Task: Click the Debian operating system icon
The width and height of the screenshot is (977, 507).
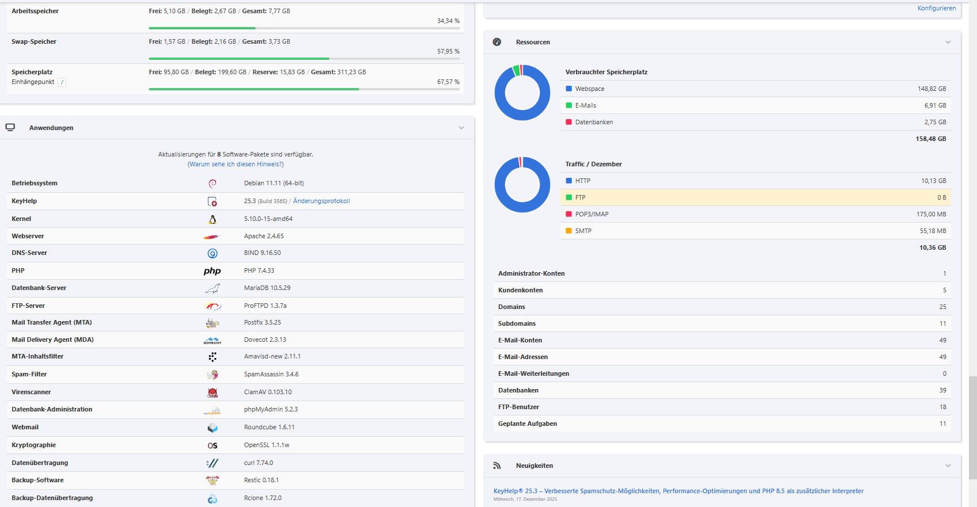Action: (212, 184)
